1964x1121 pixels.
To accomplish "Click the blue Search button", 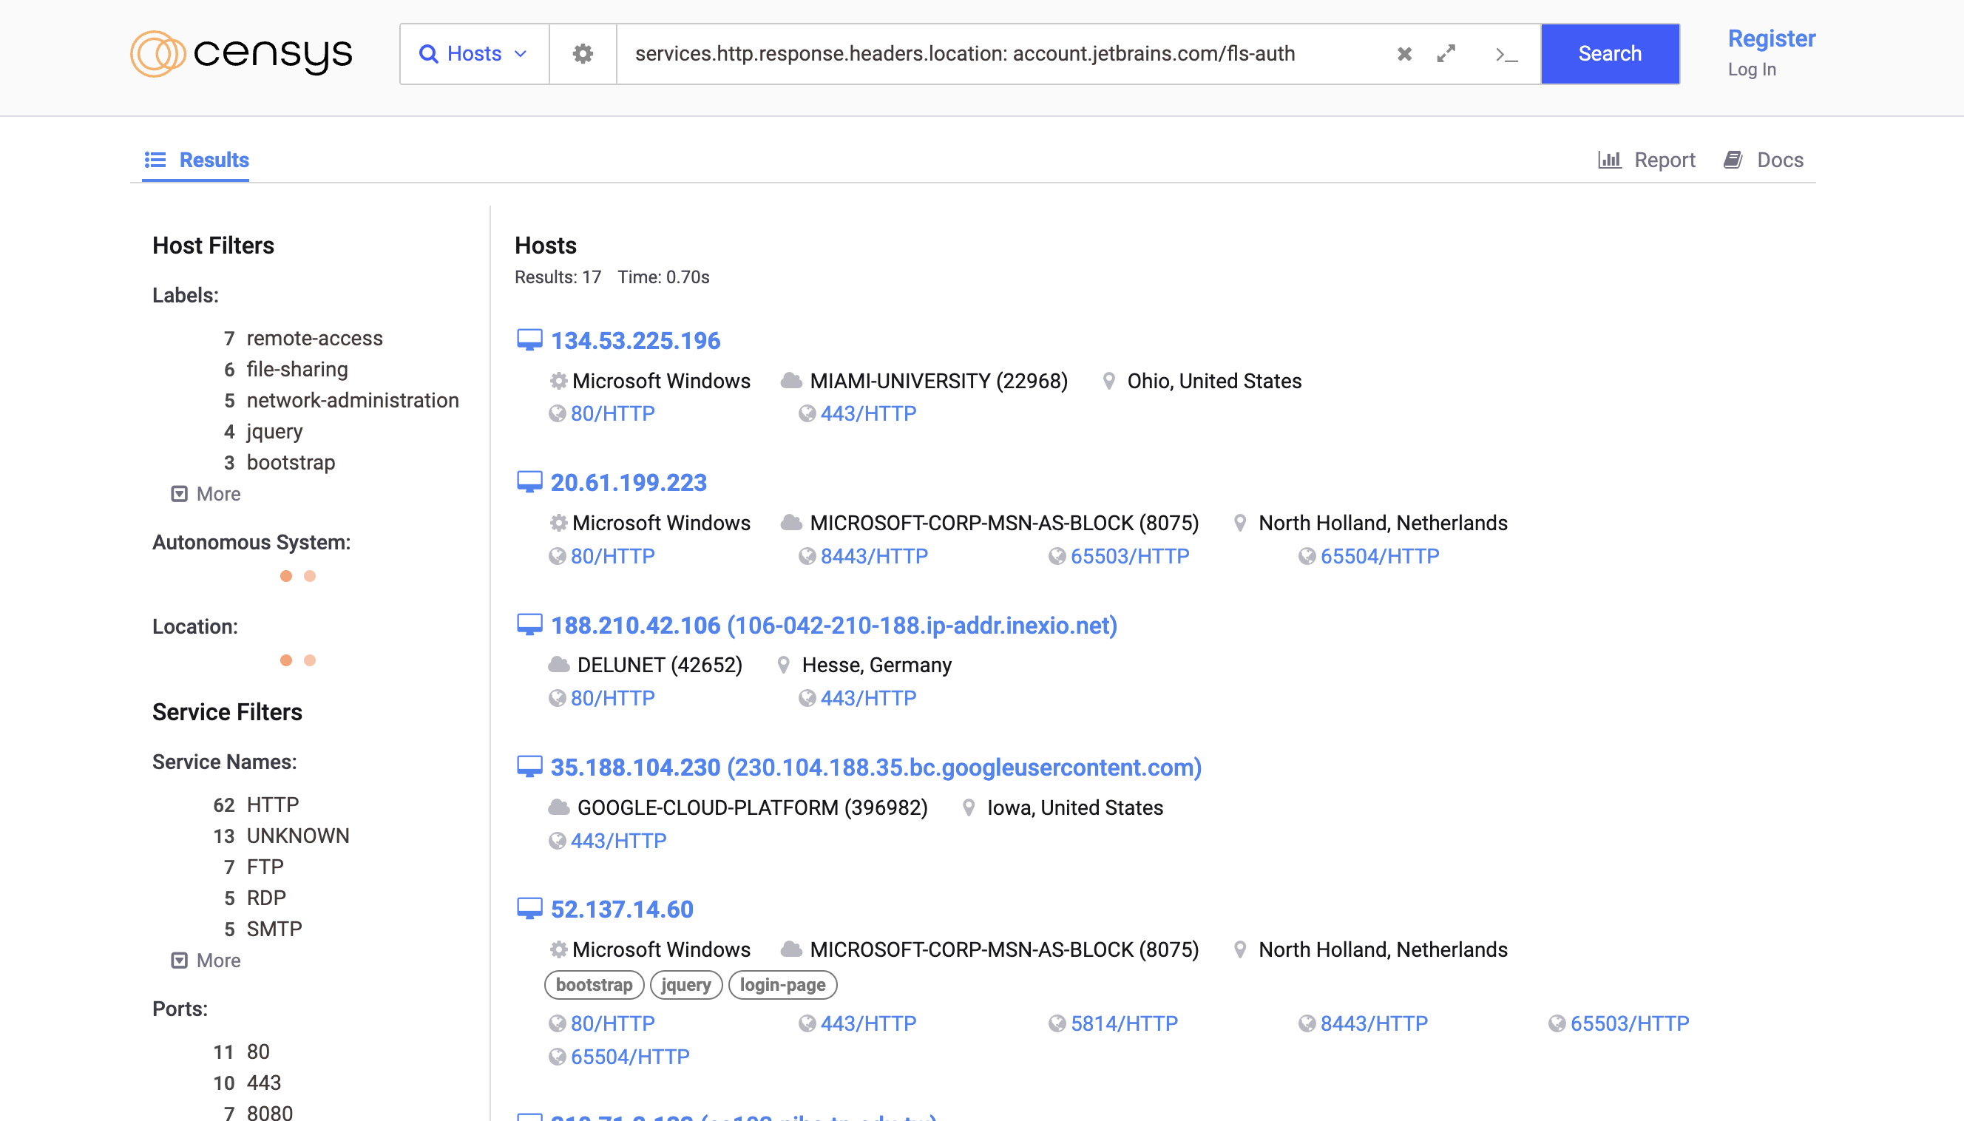I will pos(1610,54).
